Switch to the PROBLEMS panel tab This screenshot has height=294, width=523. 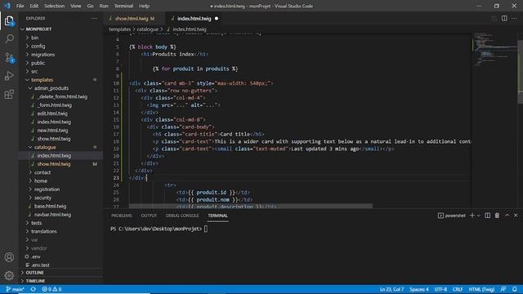pos(122,216)
